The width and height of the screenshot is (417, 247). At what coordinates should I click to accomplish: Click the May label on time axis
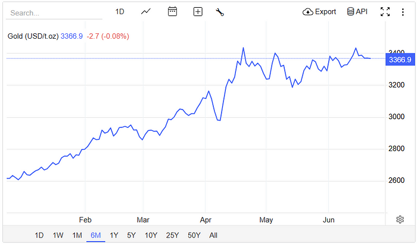coord(266,220)
